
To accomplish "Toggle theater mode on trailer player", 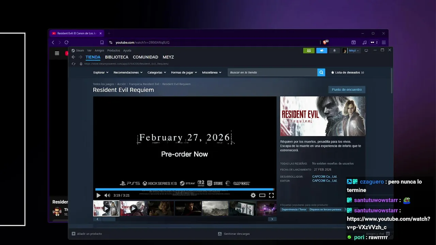I will 262,195.
